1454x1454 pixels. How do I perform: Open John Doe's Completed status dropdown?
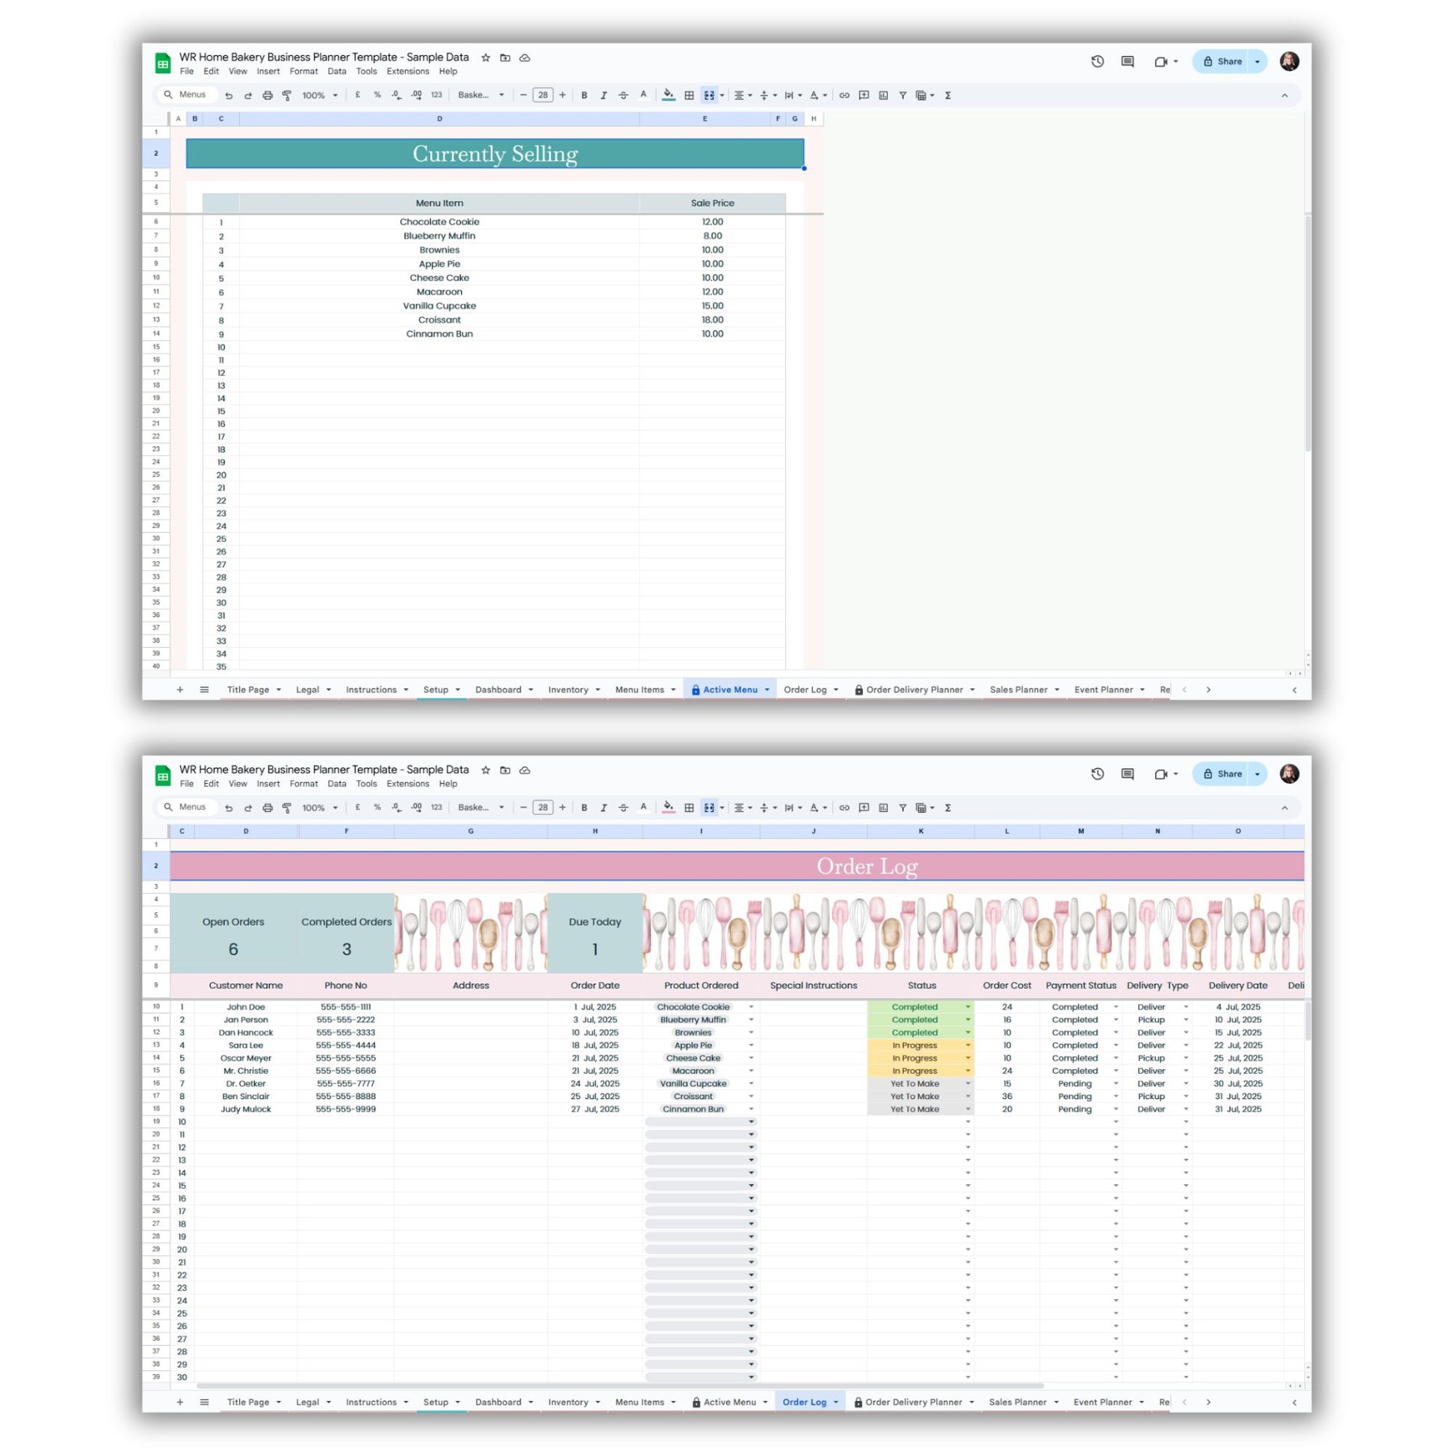(968, 1007)
